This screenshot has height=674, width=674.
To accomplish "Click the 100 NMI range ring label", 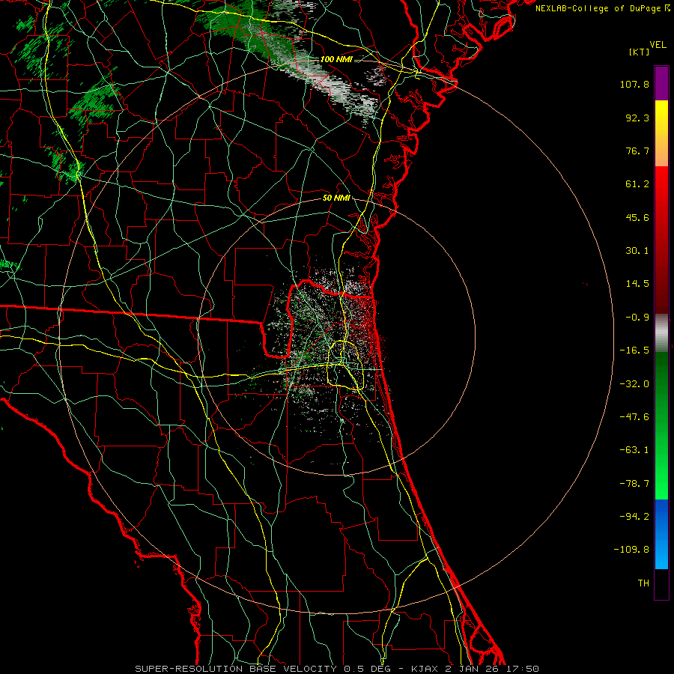I will (336, 59).
